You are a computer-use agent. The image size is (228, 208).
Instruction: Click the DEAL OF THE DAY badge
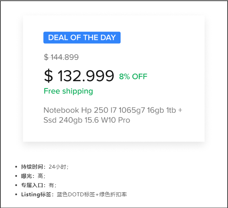[x=82, y=38]
